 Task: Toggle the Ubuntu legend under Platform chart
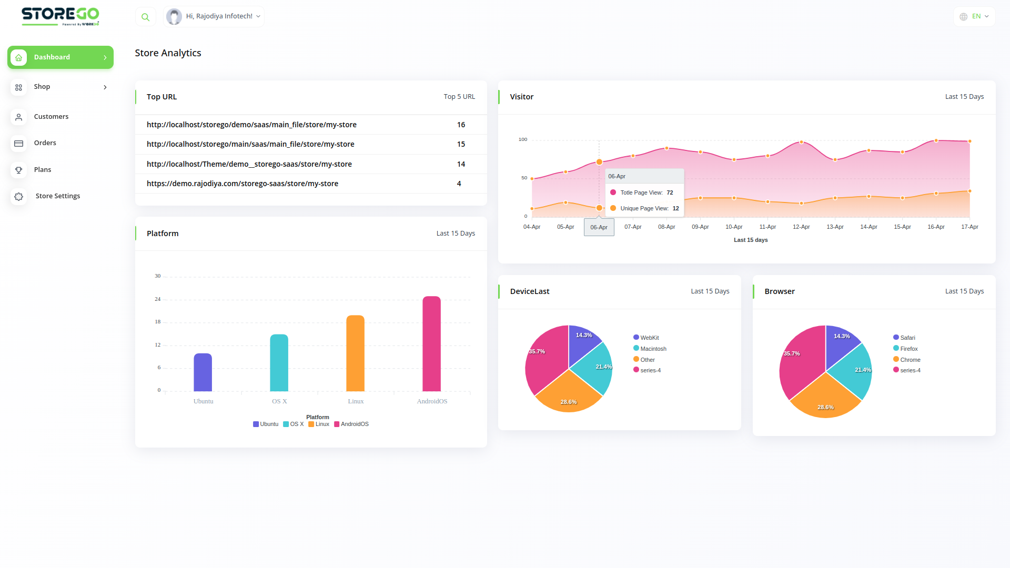tap(266, 424)
